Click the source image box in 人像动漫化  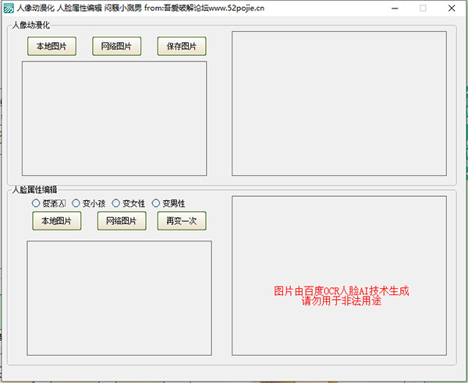click(115, 118)
